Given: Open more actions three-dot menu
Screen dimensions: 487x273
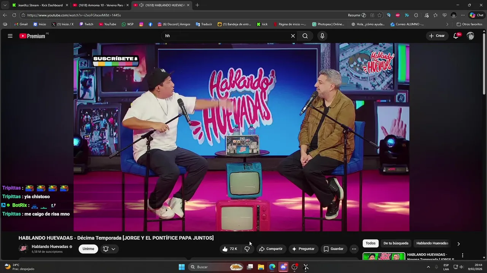Looking at the screenshot, I should point(354,249).
